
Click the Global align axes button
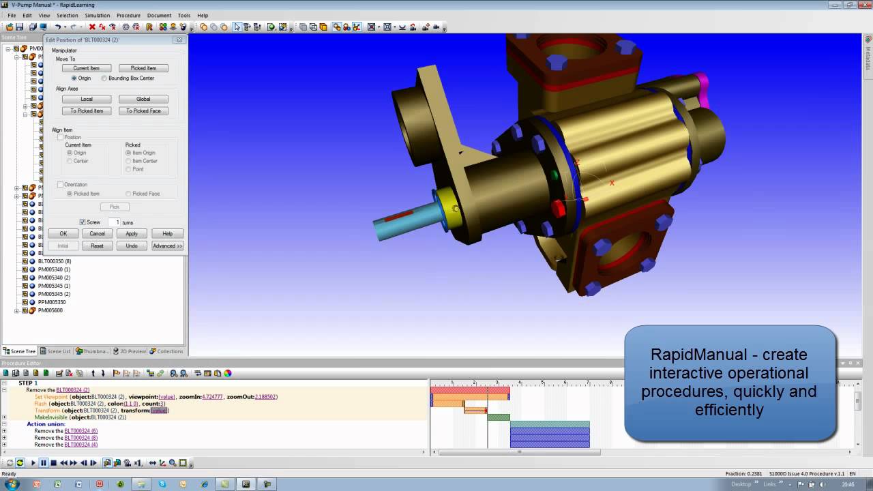(x=143, y=99)
